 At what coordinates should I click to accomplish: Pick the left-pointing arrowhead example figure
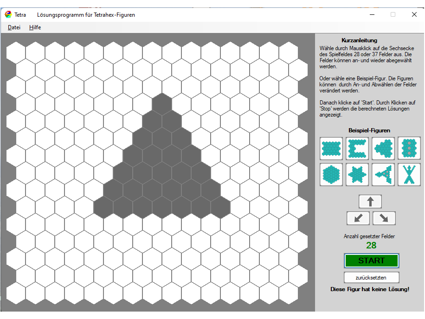383,149
